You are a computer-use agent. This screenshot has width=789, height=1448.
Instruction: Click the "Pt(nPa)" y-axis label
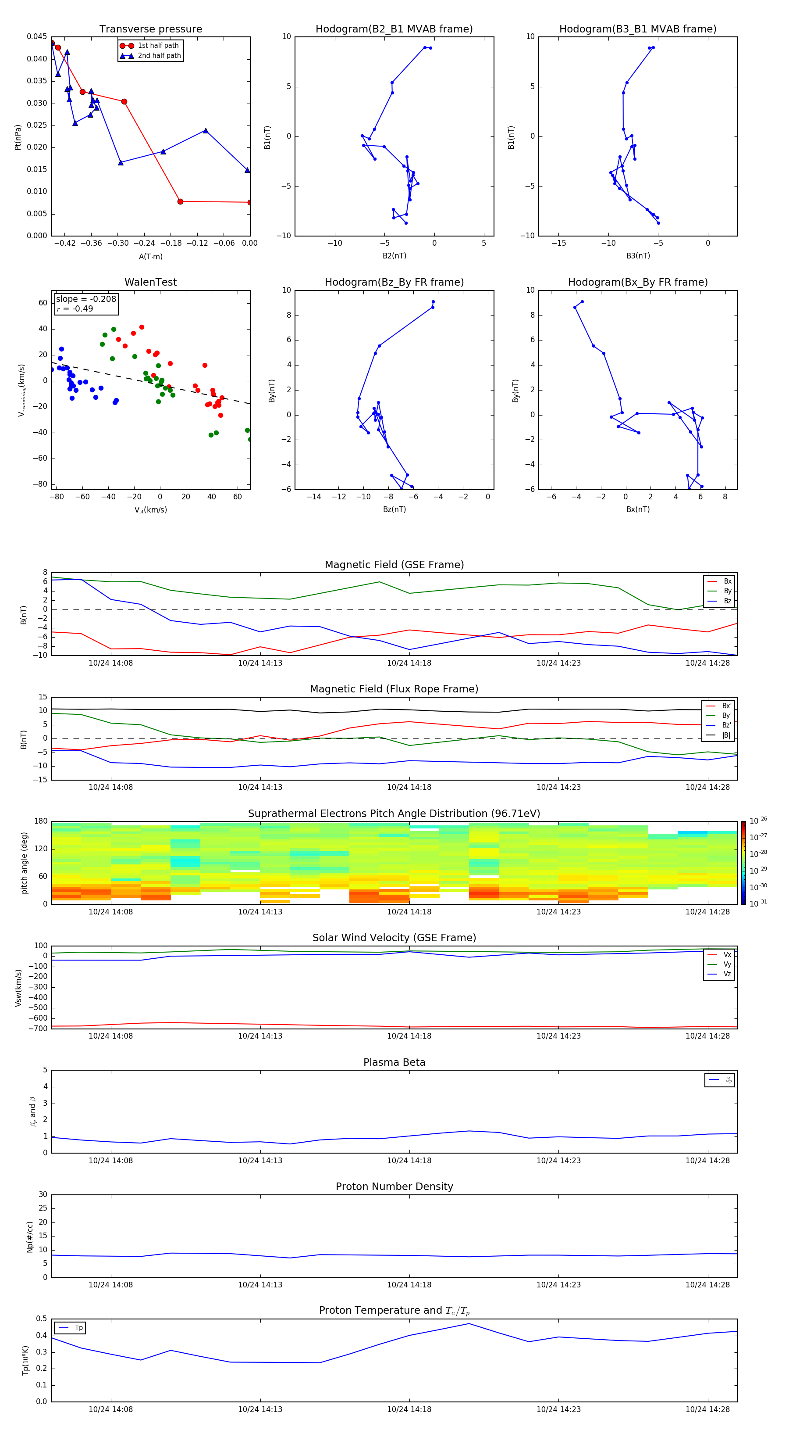pos(18,137)
